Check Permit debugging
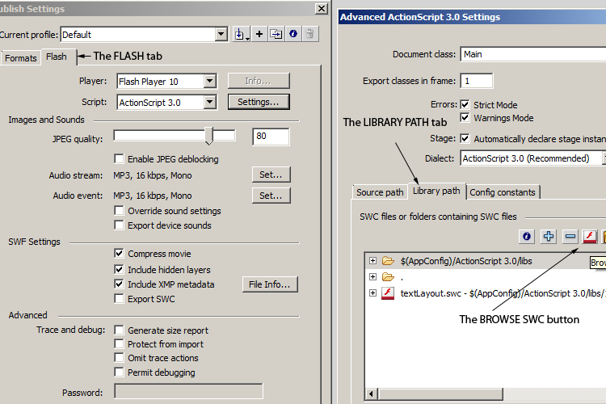 [119, 372]
